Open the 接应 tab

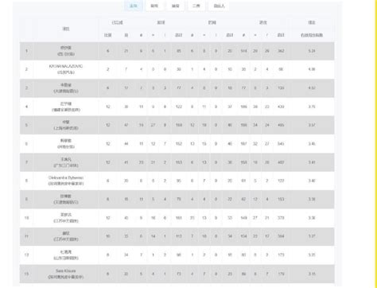point(176,6)
